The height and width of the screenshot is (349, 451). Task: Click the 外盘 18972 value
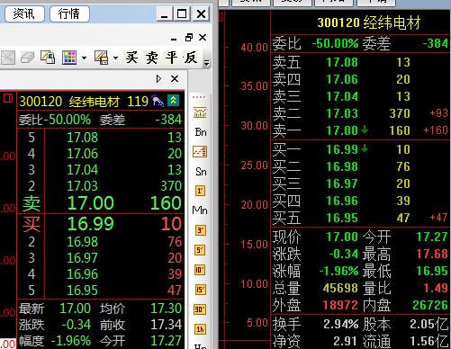tap(340, 306)
